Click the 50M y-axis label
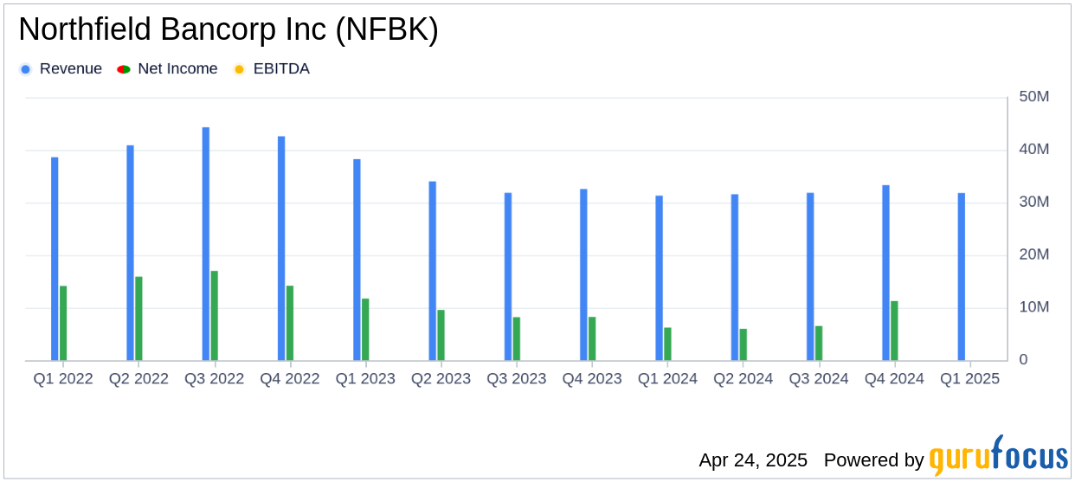Image resolution: width=1075 pixels, height=482 pixels. click(1033, 97)
